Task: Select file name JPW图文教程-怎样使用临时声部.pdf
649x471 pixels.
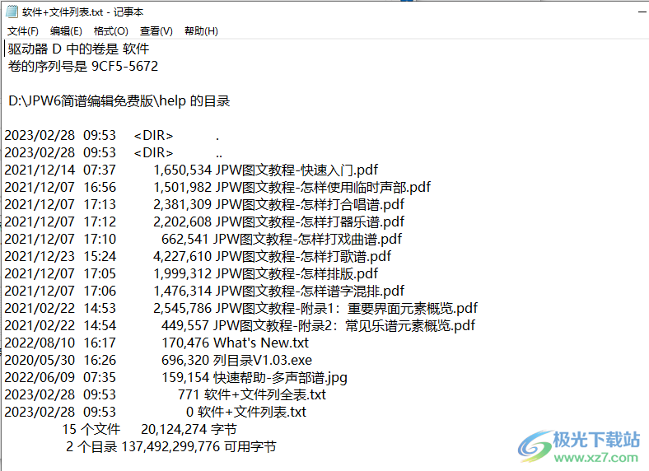Action: click(323, 188)
